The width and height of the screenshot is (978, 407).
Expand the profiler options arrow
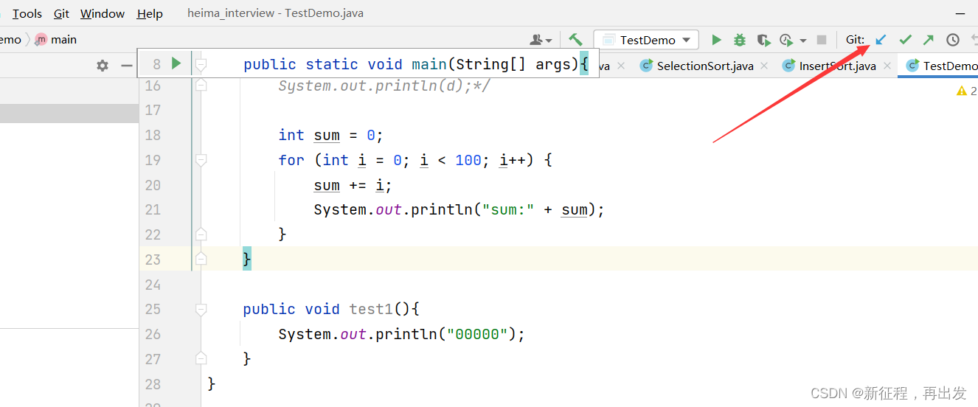803,41
